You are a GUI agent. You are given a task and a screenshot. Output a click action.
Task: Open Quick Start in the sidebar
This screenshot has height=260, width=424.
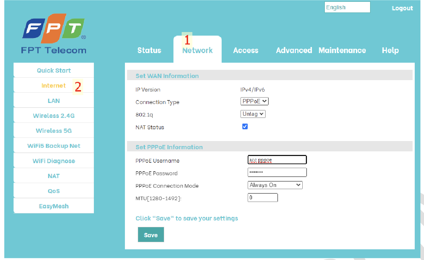pyautogui.click(x=54, y=71)
